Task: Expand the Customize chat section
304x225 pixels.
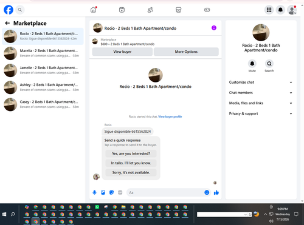Action: [x=261, y=82]
